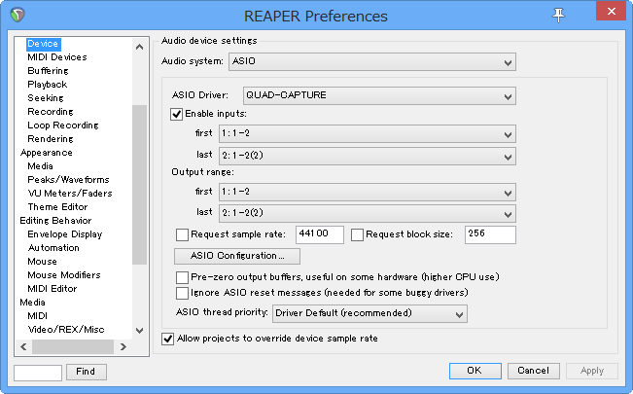633x394 pixels.
Task: Click the tree's scroll right arrow
Action: [x=123, y=346]
